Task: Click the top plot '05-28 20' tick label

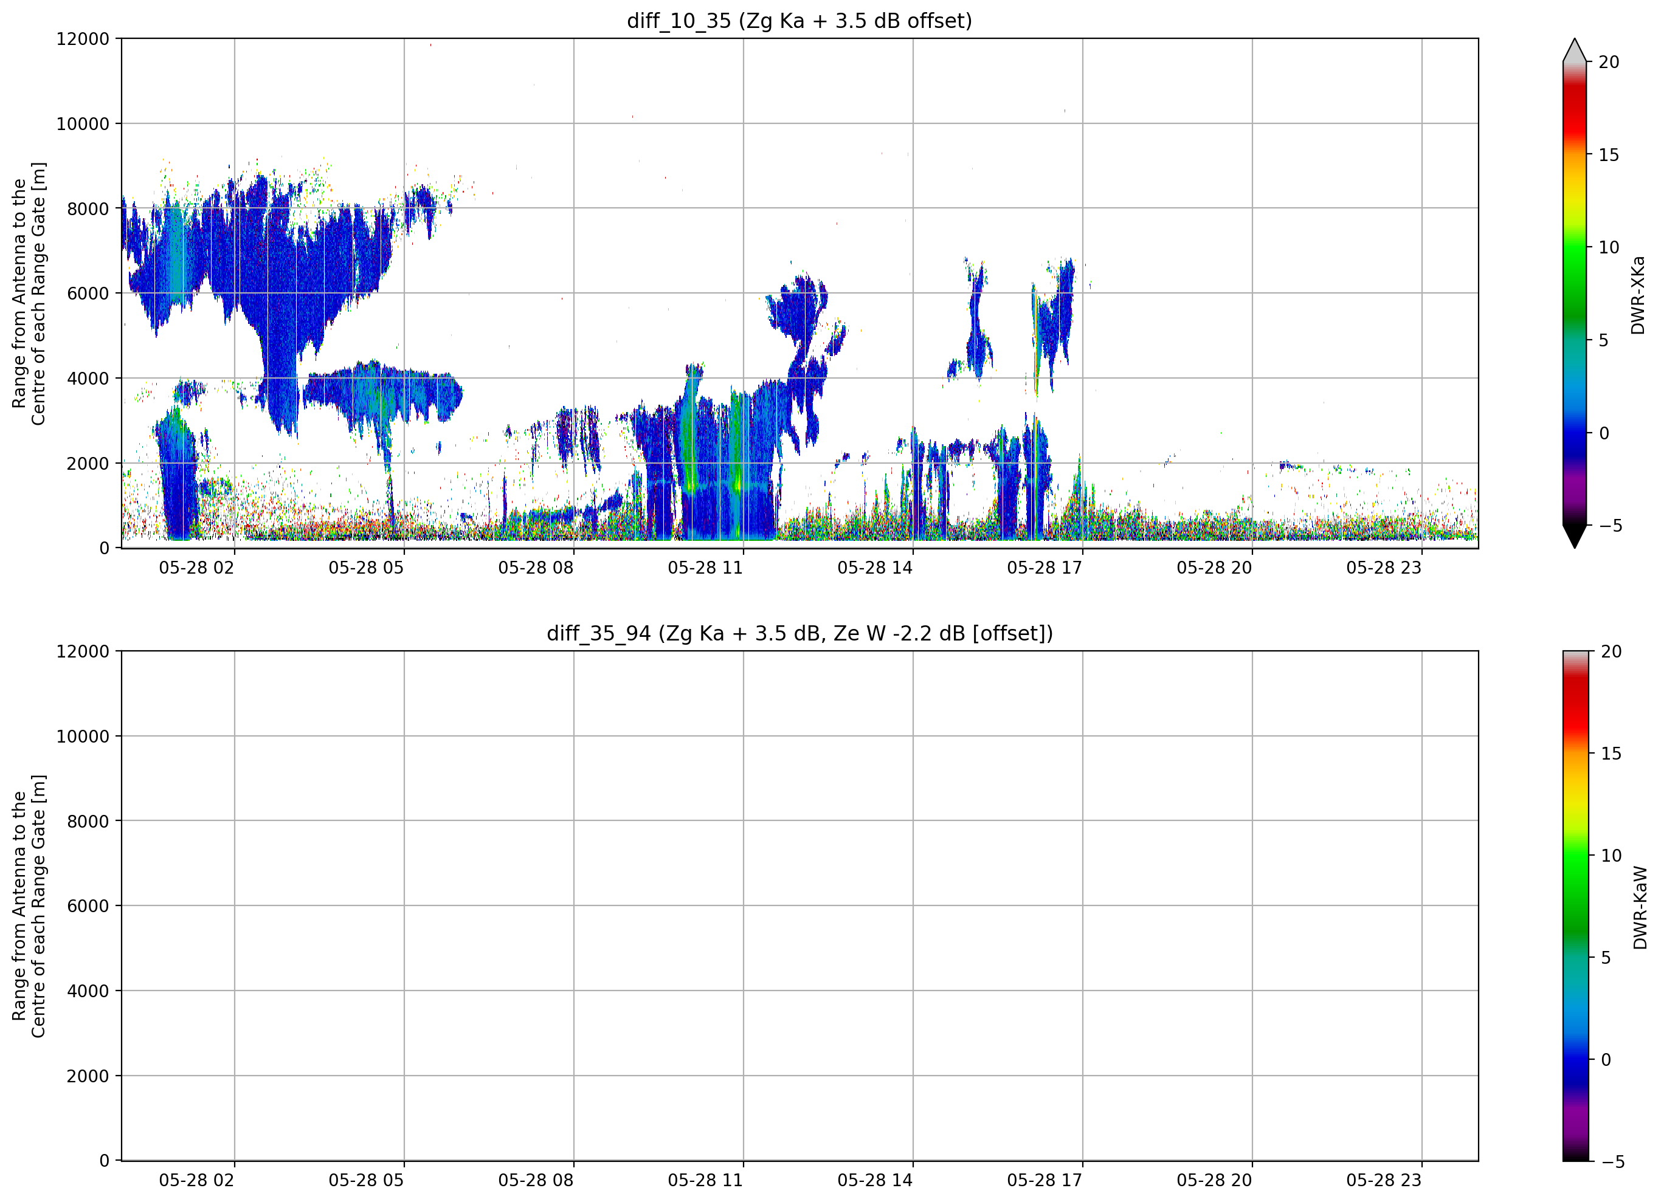Action: pos(1214,568)
